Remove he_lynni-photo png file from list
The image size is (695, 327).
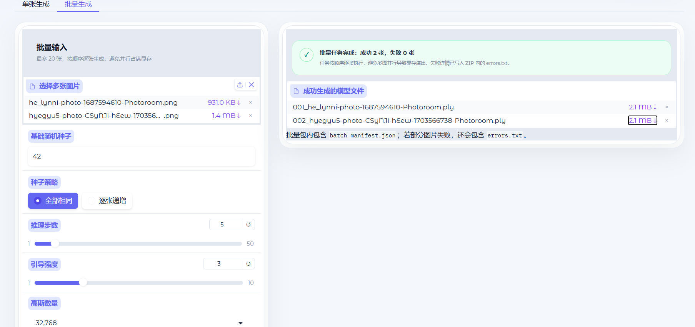pos(250,102)
